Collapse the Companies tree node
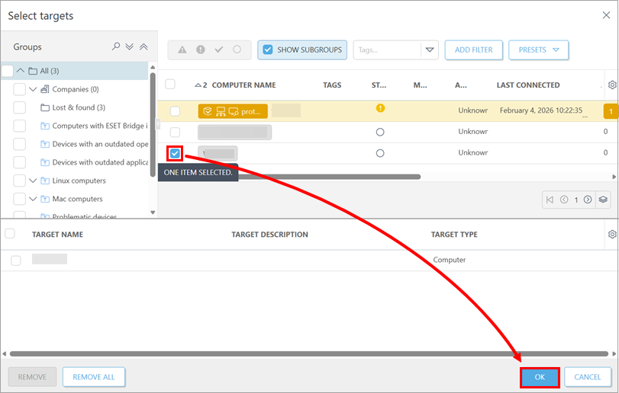The height and width of the screenshot is (393, 619). coord(34,89)
